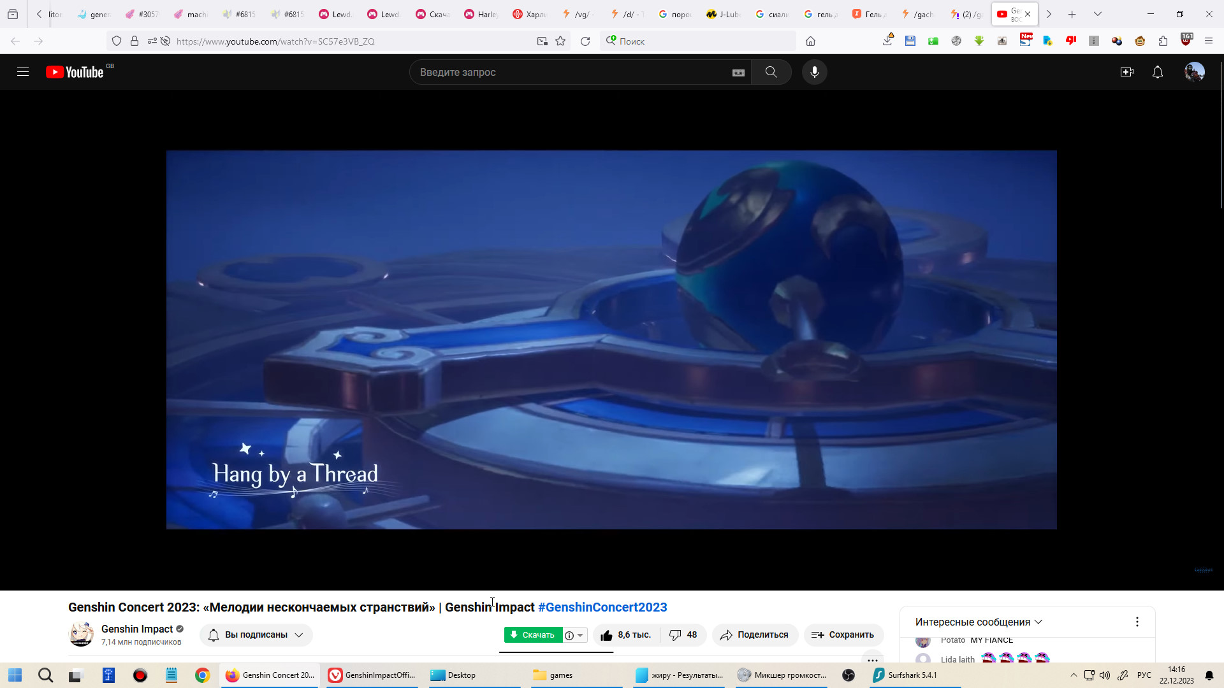Toggle the subscription bell 'Вы подписаны'
The width and height of the screenshot is (1224, 688).
pyautogui.click(x=256, y=635)
